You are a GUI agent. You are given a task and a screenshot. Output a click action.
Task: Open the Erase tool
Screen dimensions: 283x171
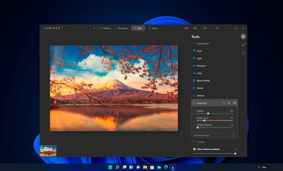pos(199,51)
